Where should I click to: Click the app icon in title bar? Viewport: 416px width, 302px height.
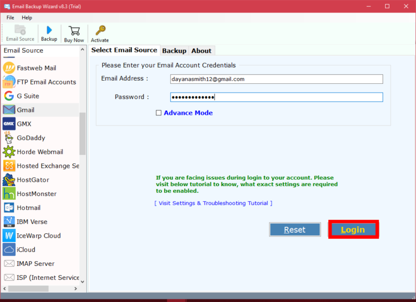[6, 6]
